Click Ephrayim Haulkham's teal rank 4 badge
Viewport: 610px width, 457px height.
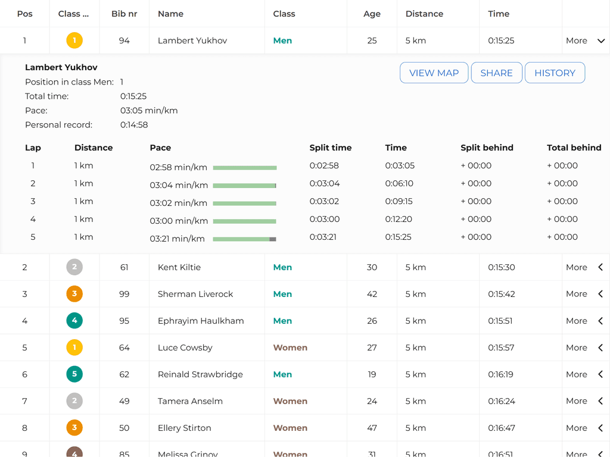(x=74, y=321)
